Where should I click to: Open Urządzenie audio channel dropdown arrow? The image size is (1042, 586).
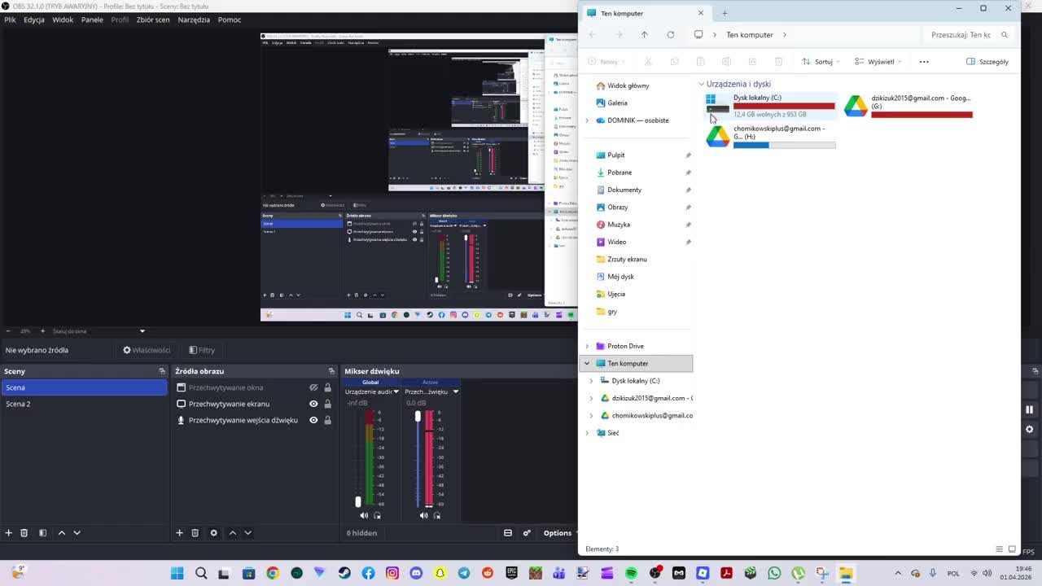396,391
